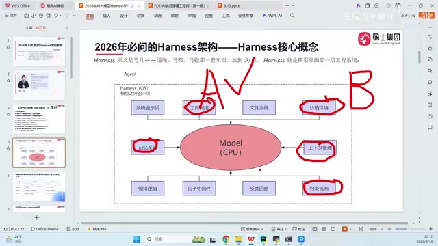Screen dimensions: 438x246
Task: Switch to the 设计 ribbon tab
Action: point(124,16)
